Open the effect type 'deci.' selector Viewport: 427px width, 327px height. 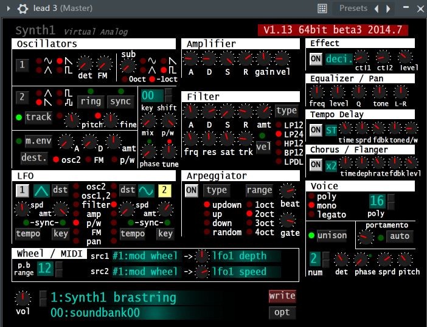coord(339,59)
